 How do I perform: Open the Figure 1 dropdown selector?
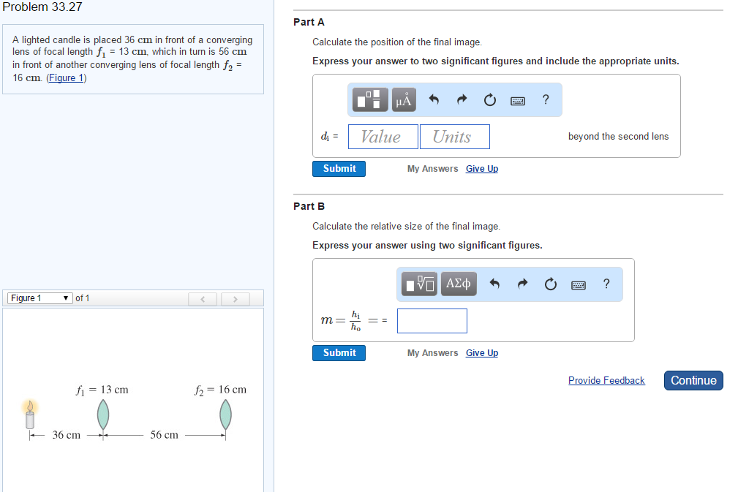point(39,298)
